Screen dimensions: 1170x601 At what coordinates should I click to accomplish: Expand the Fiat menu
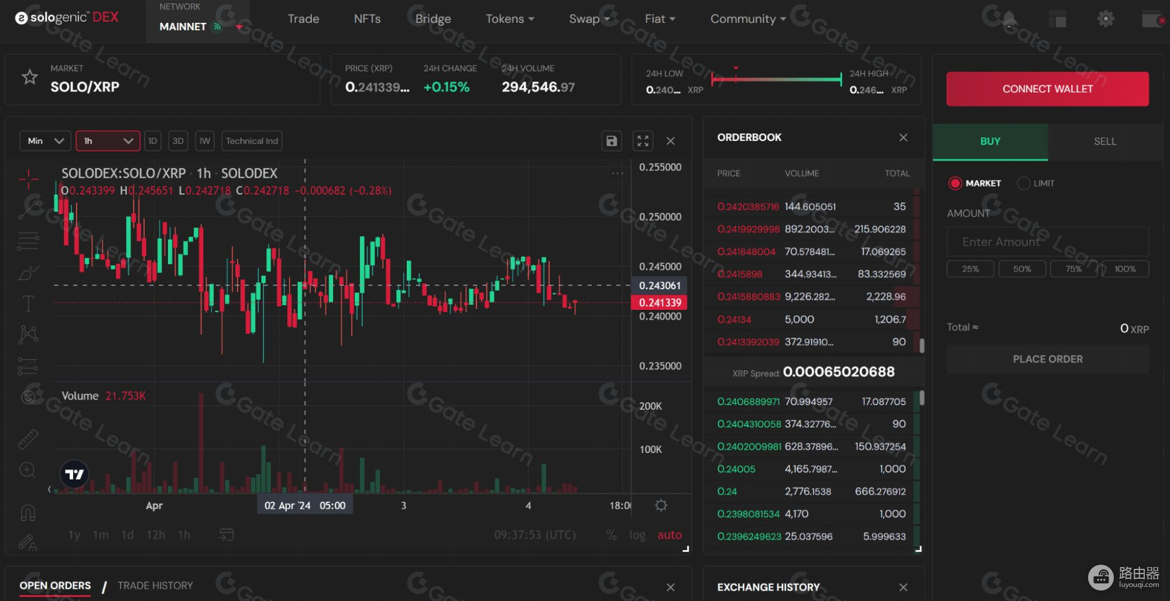(x=660, y=19)
